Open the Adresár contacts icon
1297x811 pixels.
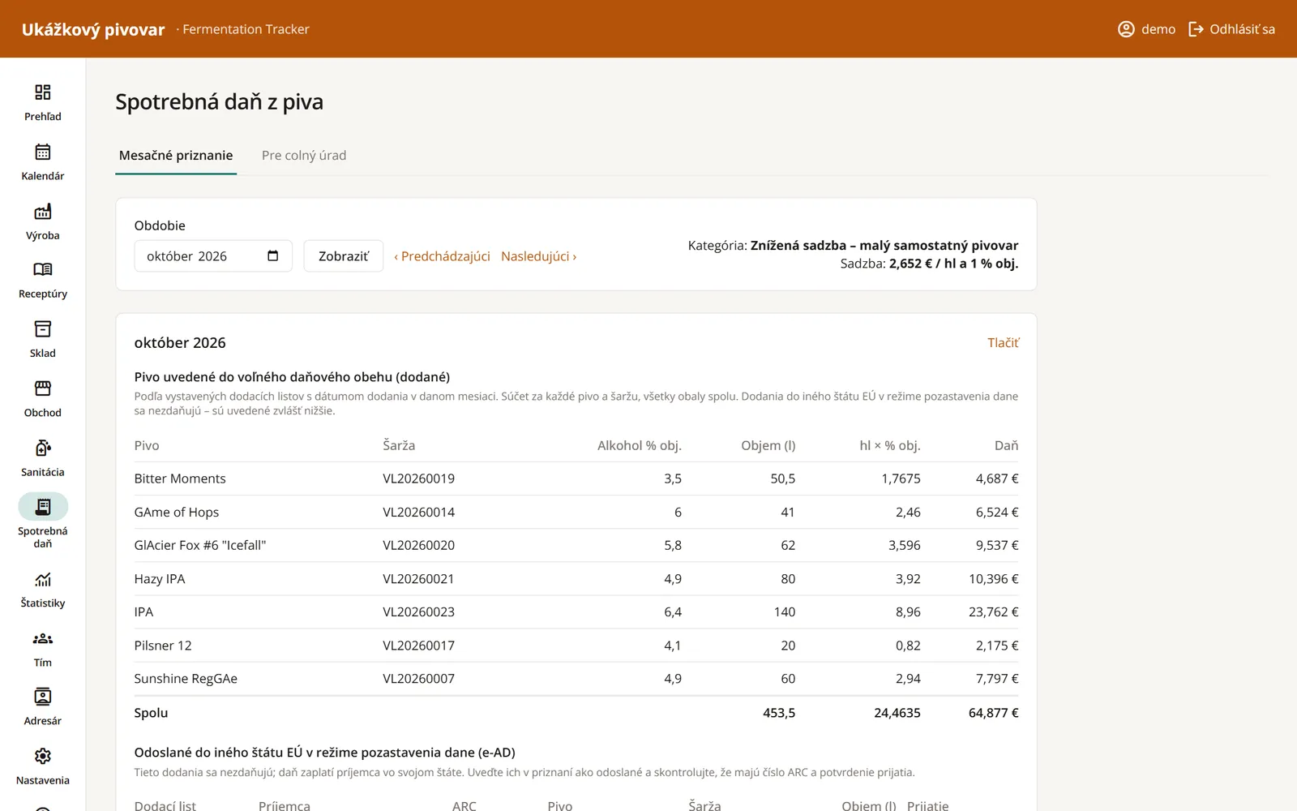click(x=43, y=697)
